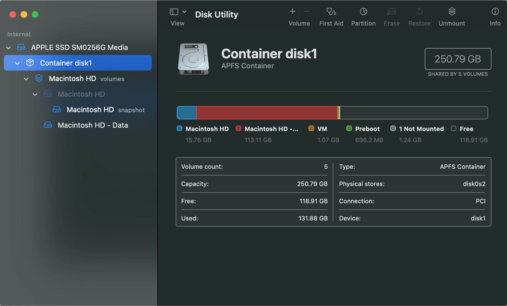Click the Volume count value 5
Image resolution: width=507 pixels, height=306 pixels.
point(326,167)
